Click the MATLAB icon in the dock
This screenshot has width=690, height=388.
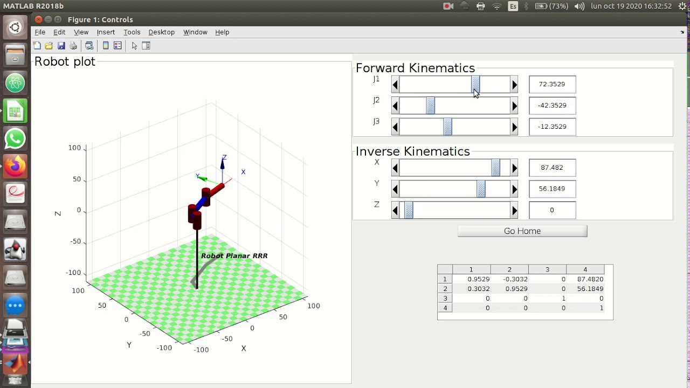point(15,363)
